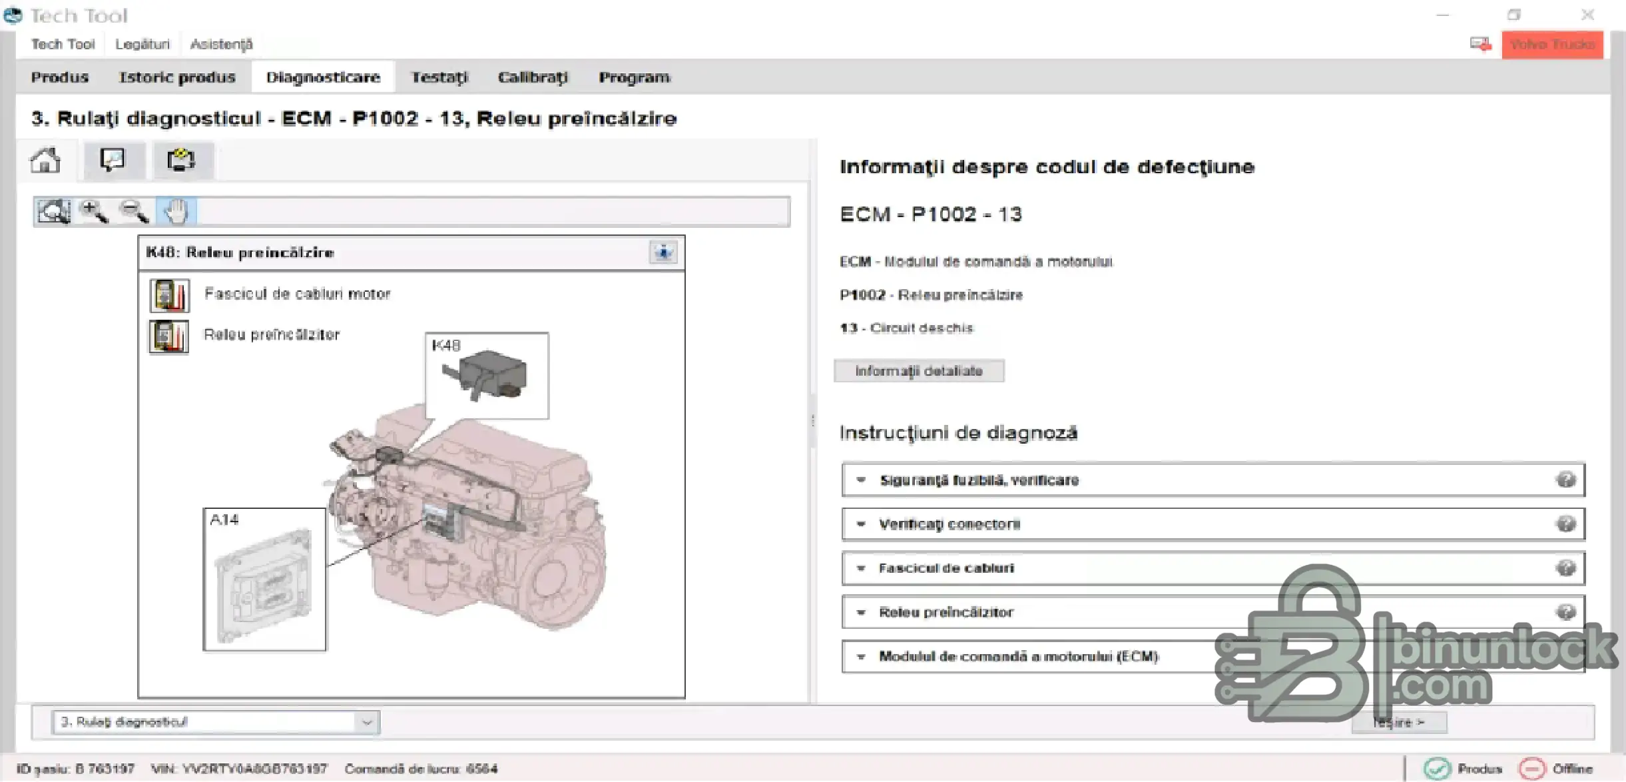Click the splitter handle between panels
Image resolution: width=1626 pixels, height=782 pixels.
tap(812, 421)
